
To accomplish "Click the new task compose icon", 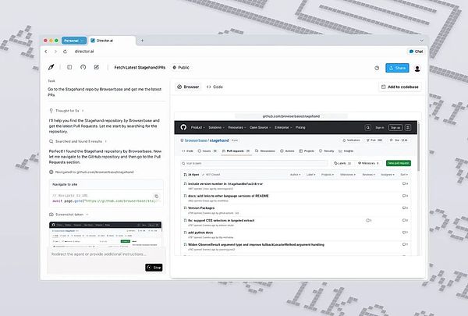I will pyautogui.click(x=97, y=68).
